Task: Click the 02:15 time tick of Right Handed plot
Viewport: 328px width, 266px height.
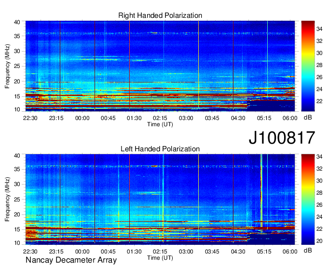Action: pos(160,118)
